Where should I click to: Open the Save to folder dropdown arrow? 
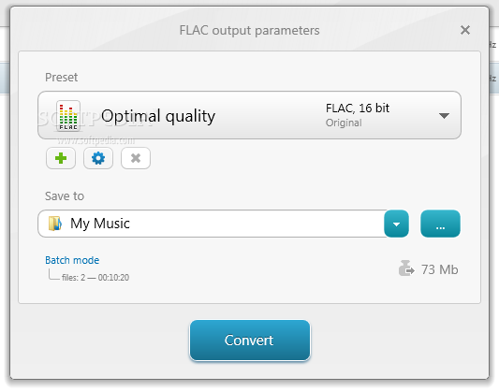396,224
